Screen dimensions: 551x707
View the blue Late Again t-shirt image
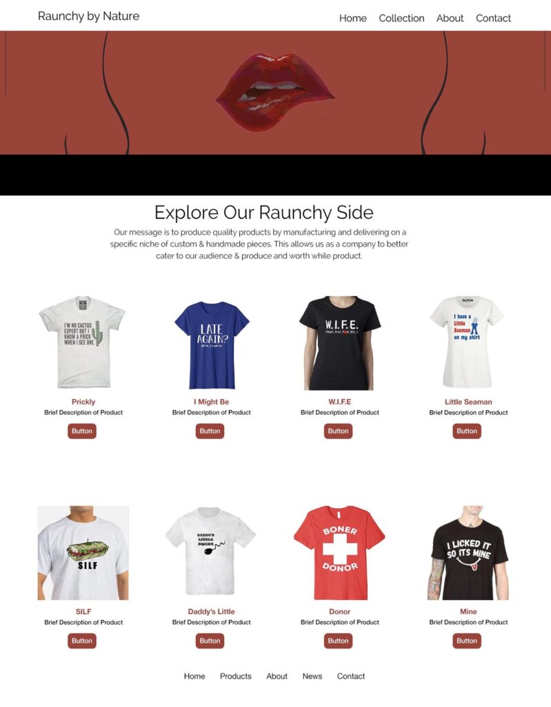(212, 345)
